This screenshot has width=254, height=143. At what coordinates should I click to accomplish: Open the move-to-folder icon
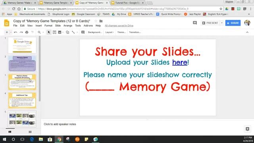pyautogui.click(x=101, y=21)
